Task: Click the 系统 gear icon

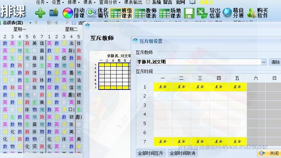Action: pos(148,2)
